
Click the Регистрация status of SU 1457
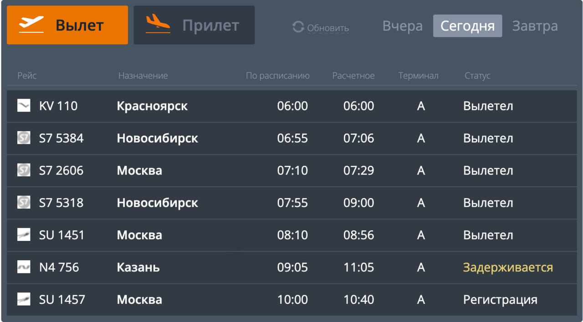coord(500,300)
